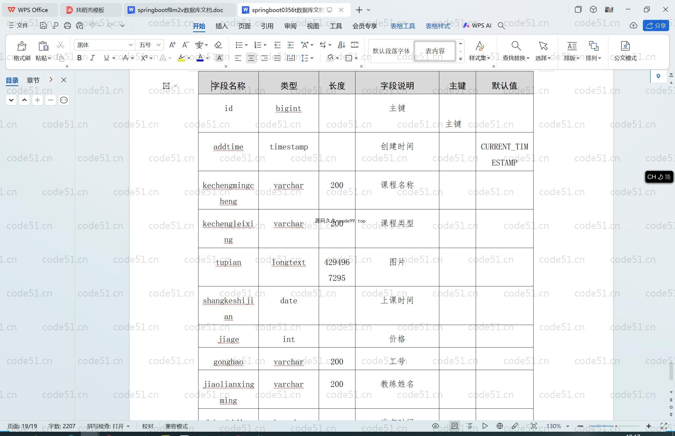Screen dimensions: 675x436
Task: Toggle Bold formatting
Action: [x=80, y=58]
